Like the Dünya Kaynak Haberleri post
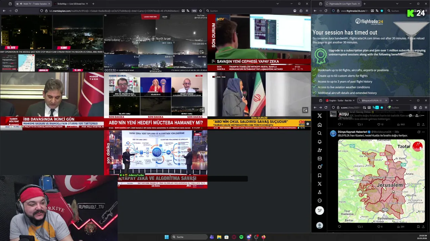The image size is (430, 241). tap(379, 227)
